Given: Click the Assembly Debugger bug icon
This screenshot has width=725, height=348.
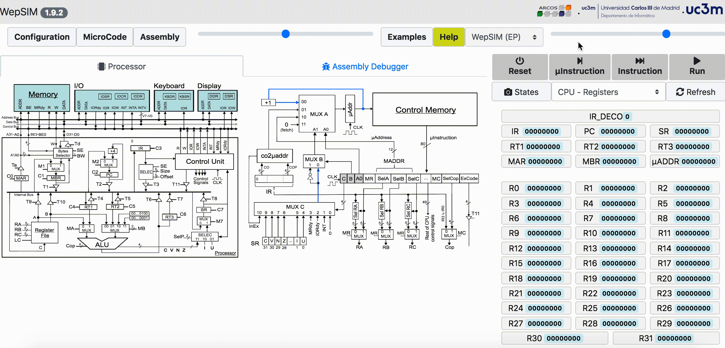Looking at the screenshot, I should click(326, 67).
